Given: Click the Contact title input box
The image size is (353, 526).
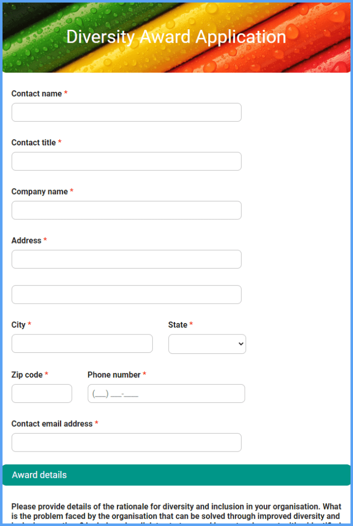Looking at the screenshot, I should [x=126, y=161].
